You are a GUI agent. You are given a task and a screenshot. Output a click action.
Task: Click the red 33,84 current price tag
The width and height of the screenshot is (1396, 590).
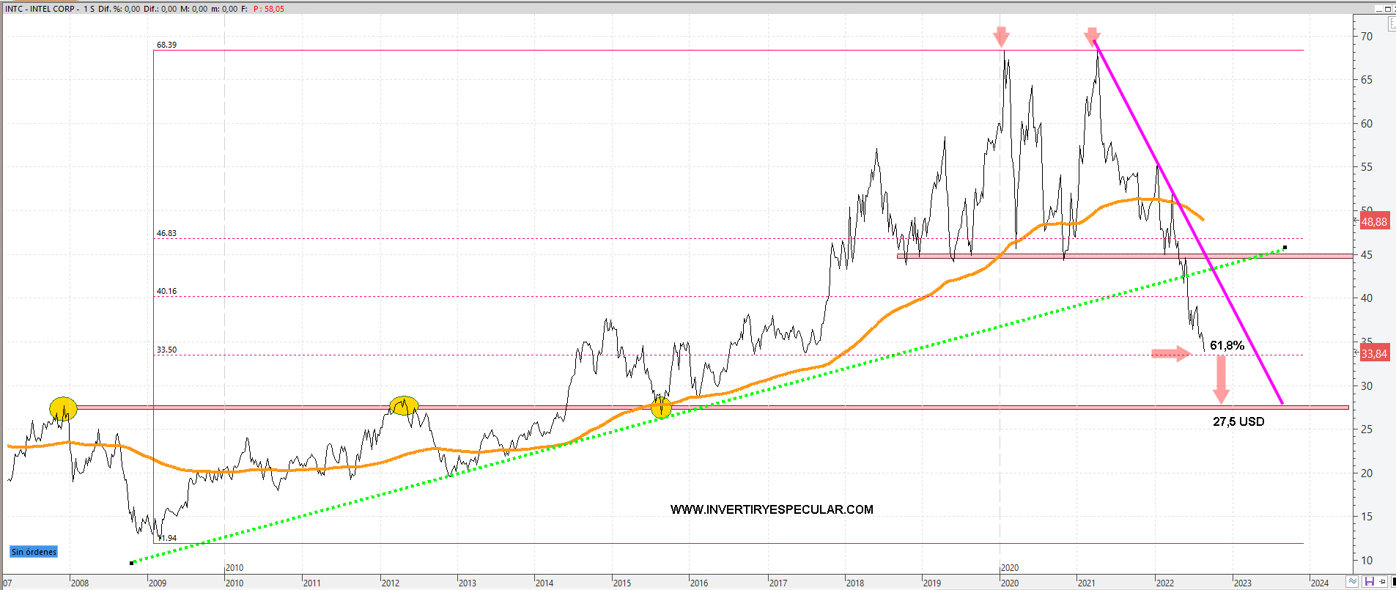point(1374,354)
